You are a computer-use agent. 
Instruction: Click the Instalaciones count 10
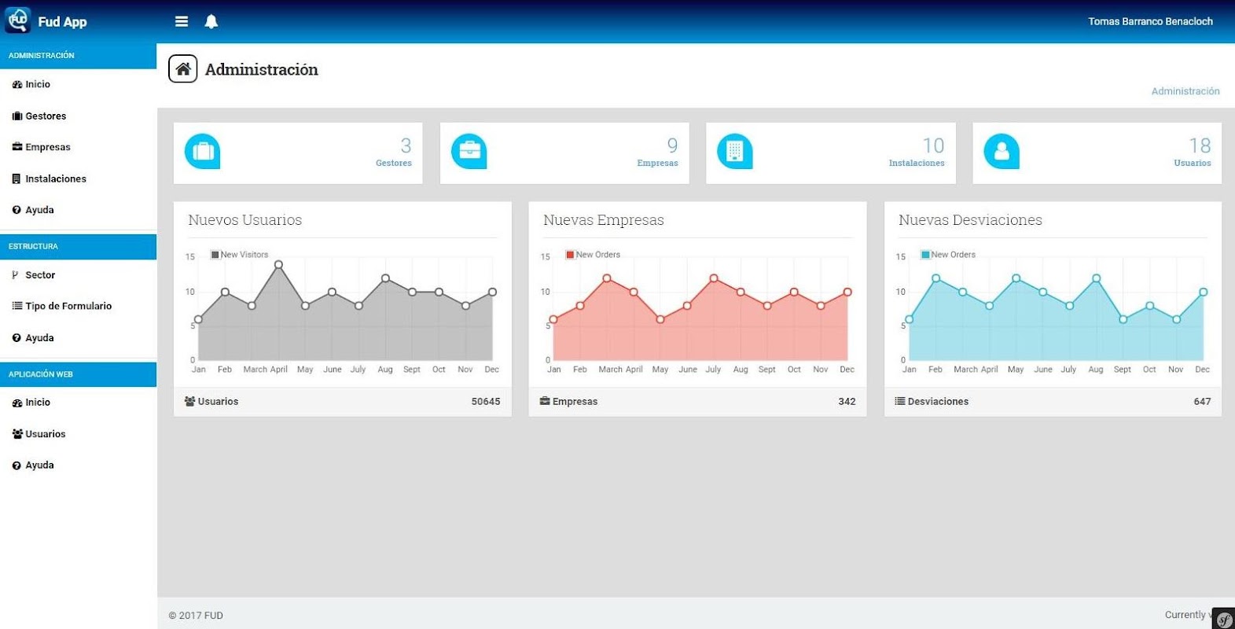click(933, 145)
